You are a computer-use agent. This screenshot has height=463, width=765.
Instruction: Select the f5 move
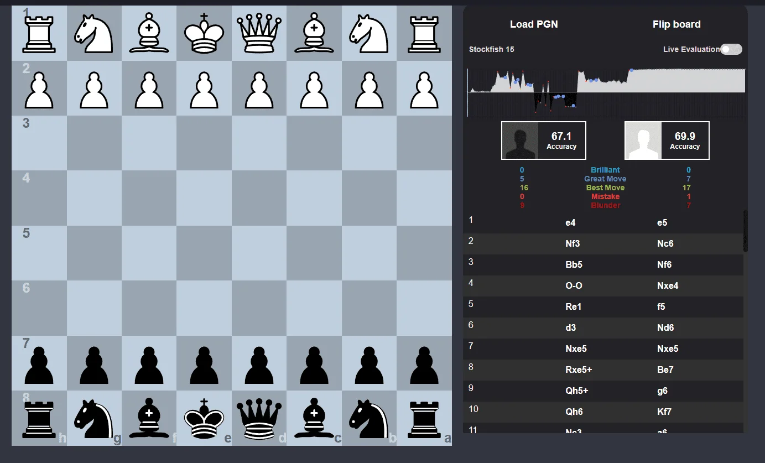pos(661,307)
